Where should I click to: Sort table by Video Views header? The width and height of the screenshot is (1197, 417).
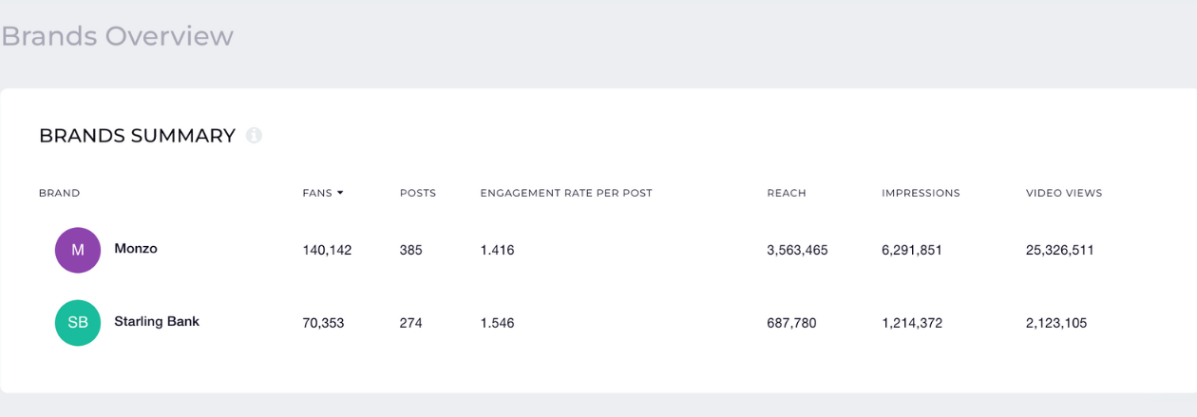pos(1064,193)
